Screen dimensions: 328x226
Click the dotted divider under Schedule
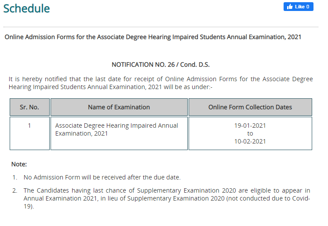(161, 27)
